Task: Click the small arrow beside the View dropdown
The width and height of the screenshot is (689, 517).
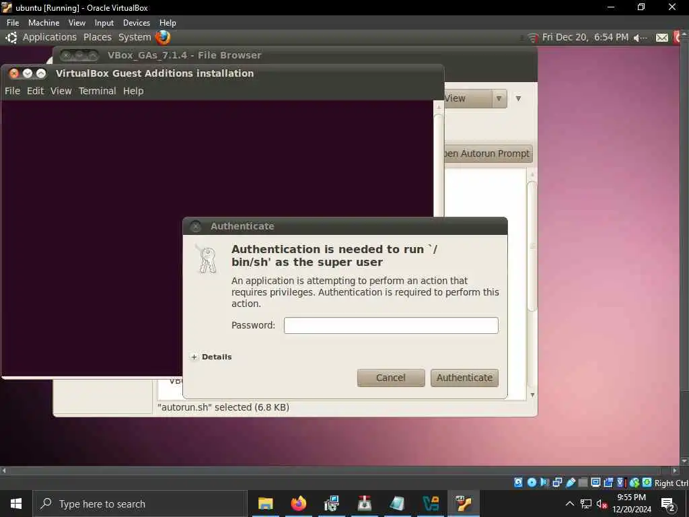Action: (519, 98)
